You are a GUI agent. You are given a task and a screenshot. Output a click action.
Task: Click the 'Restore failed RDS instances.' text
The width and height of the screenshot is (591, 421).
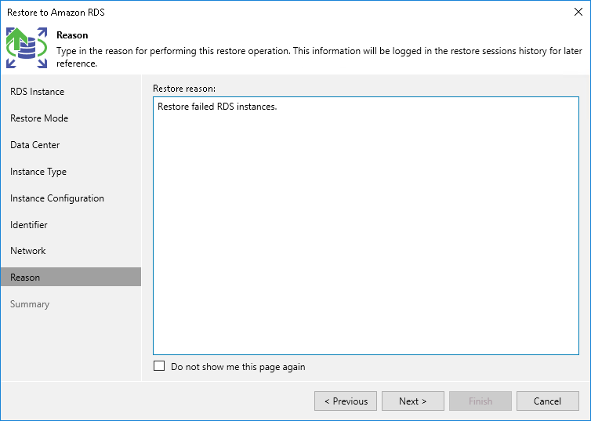(x=217, y=107)
